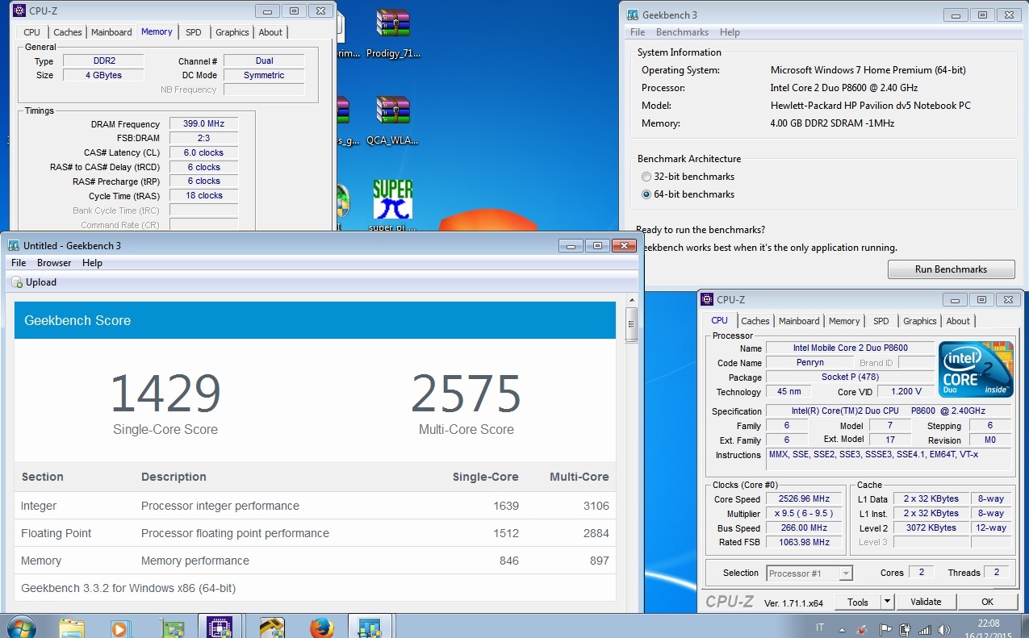Click the scrollbar thumb in Geekbench results

[x=632, y=323]
